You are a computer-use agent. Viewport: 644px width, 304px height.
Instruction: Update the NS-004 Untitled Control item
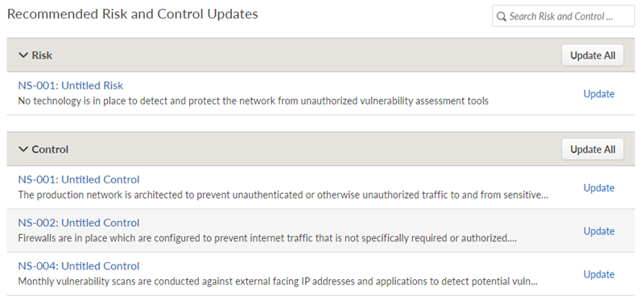599,274
